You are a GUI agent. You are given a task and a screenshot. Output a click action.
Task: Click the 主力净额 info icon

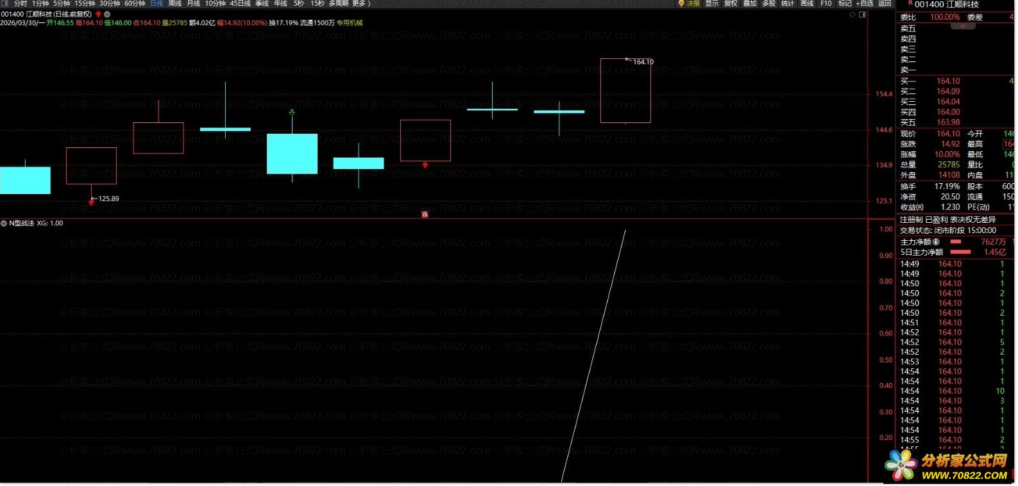tap(936, 242)
